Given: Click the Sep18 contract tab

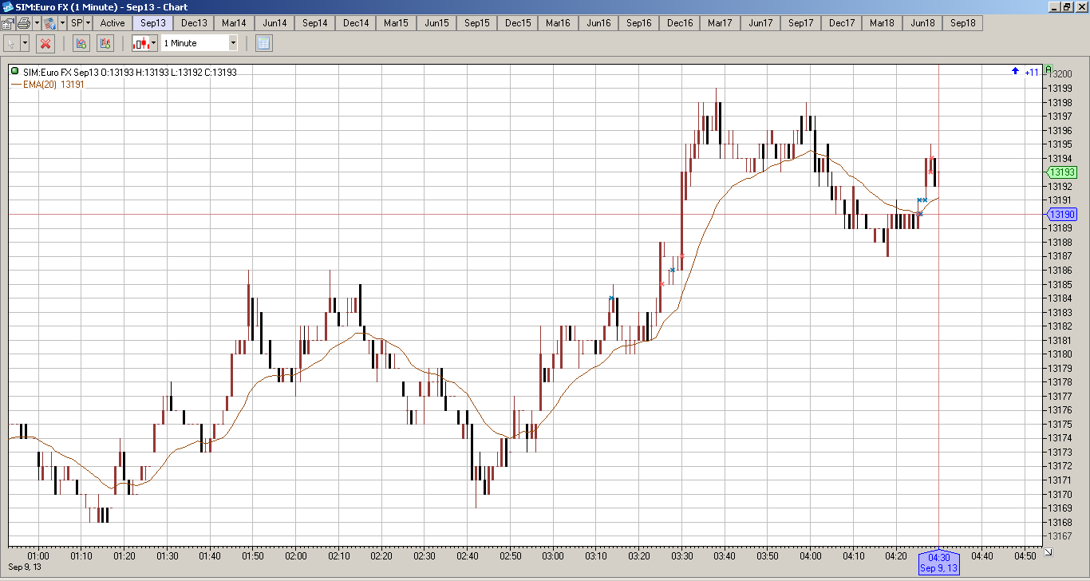Looking at the screenshot, I should point(963,23).
